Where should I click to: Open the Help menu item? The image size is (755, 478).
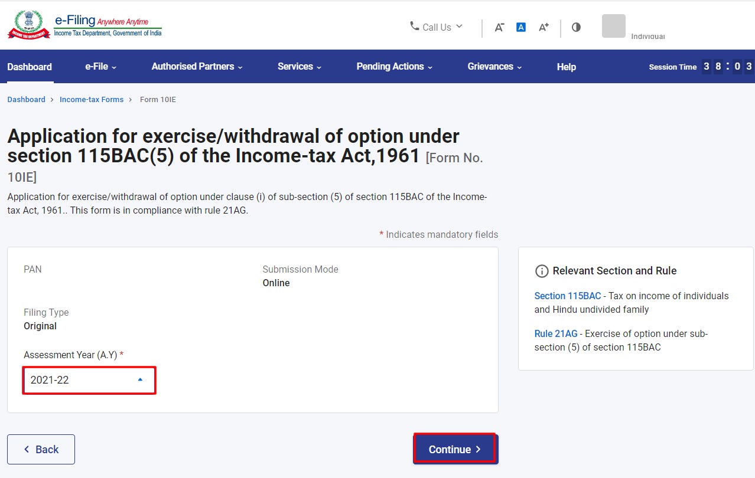point(566,67)
